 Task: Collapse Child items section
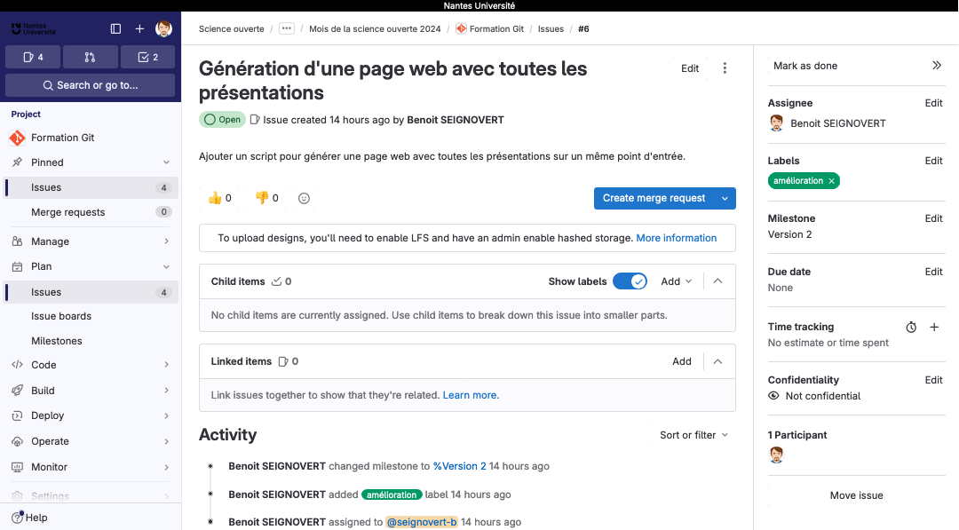(718, 281)
